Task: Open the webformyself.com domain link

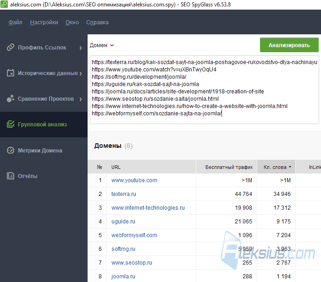Action: 134,235
